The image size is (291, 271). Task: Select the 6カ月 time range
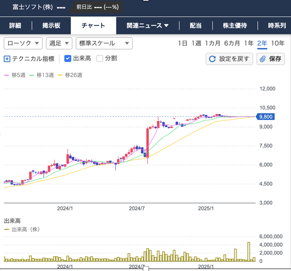[232, 43]
